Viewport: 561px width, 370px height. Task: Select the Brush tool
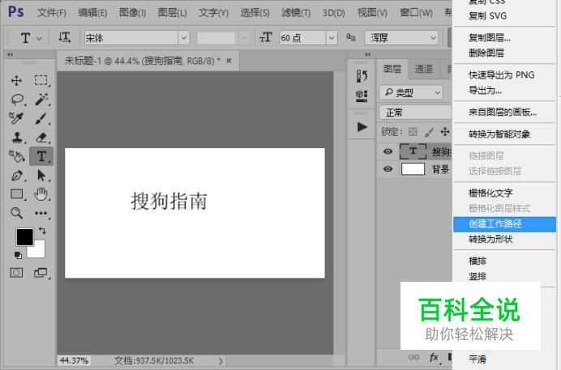[41, 118]
